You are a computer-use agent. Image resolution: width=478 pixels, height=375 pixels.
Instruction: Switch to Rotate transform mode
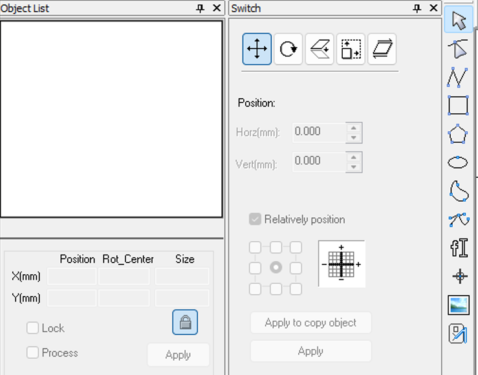coord(288,49)
